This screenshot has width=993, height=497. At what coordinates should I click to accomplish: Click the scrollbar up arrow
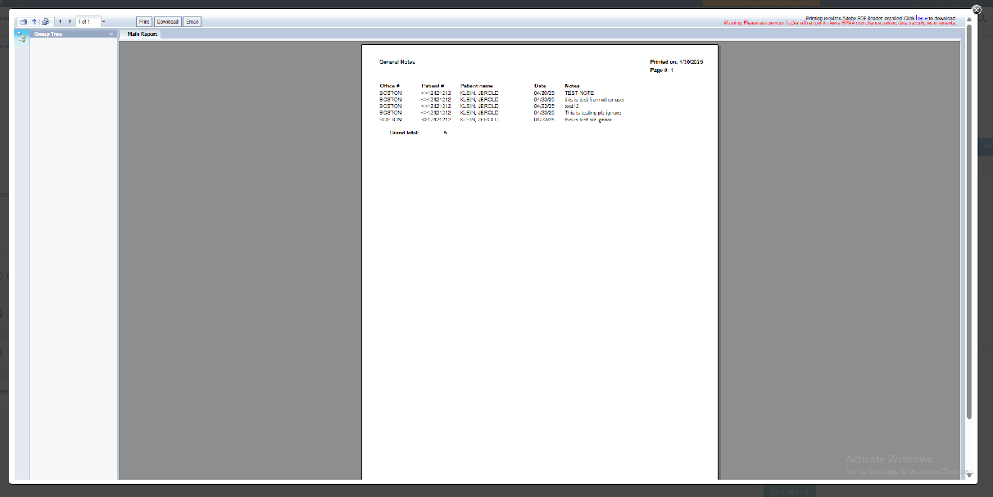[x=969, y=20]
